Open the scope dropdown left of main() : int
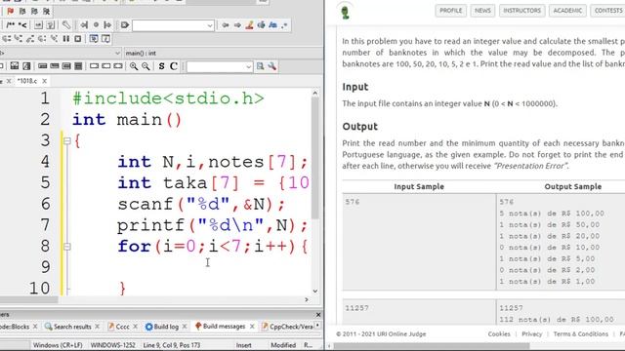This screenshot has height=351, width=625. (117, 53)
